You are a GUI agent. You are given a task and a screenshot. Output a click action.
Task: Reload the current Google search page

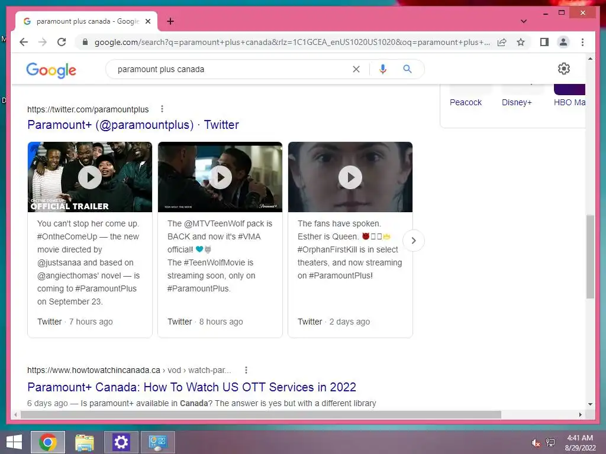tap(62, 42)
